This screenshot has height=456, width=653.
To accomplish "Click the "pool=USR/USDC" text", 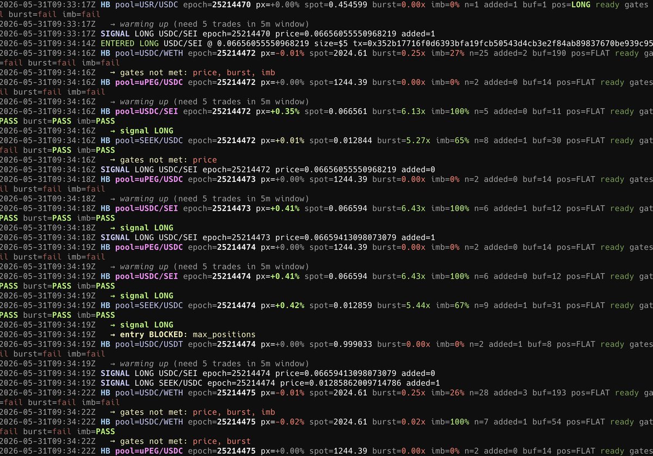I will point(146,4).
